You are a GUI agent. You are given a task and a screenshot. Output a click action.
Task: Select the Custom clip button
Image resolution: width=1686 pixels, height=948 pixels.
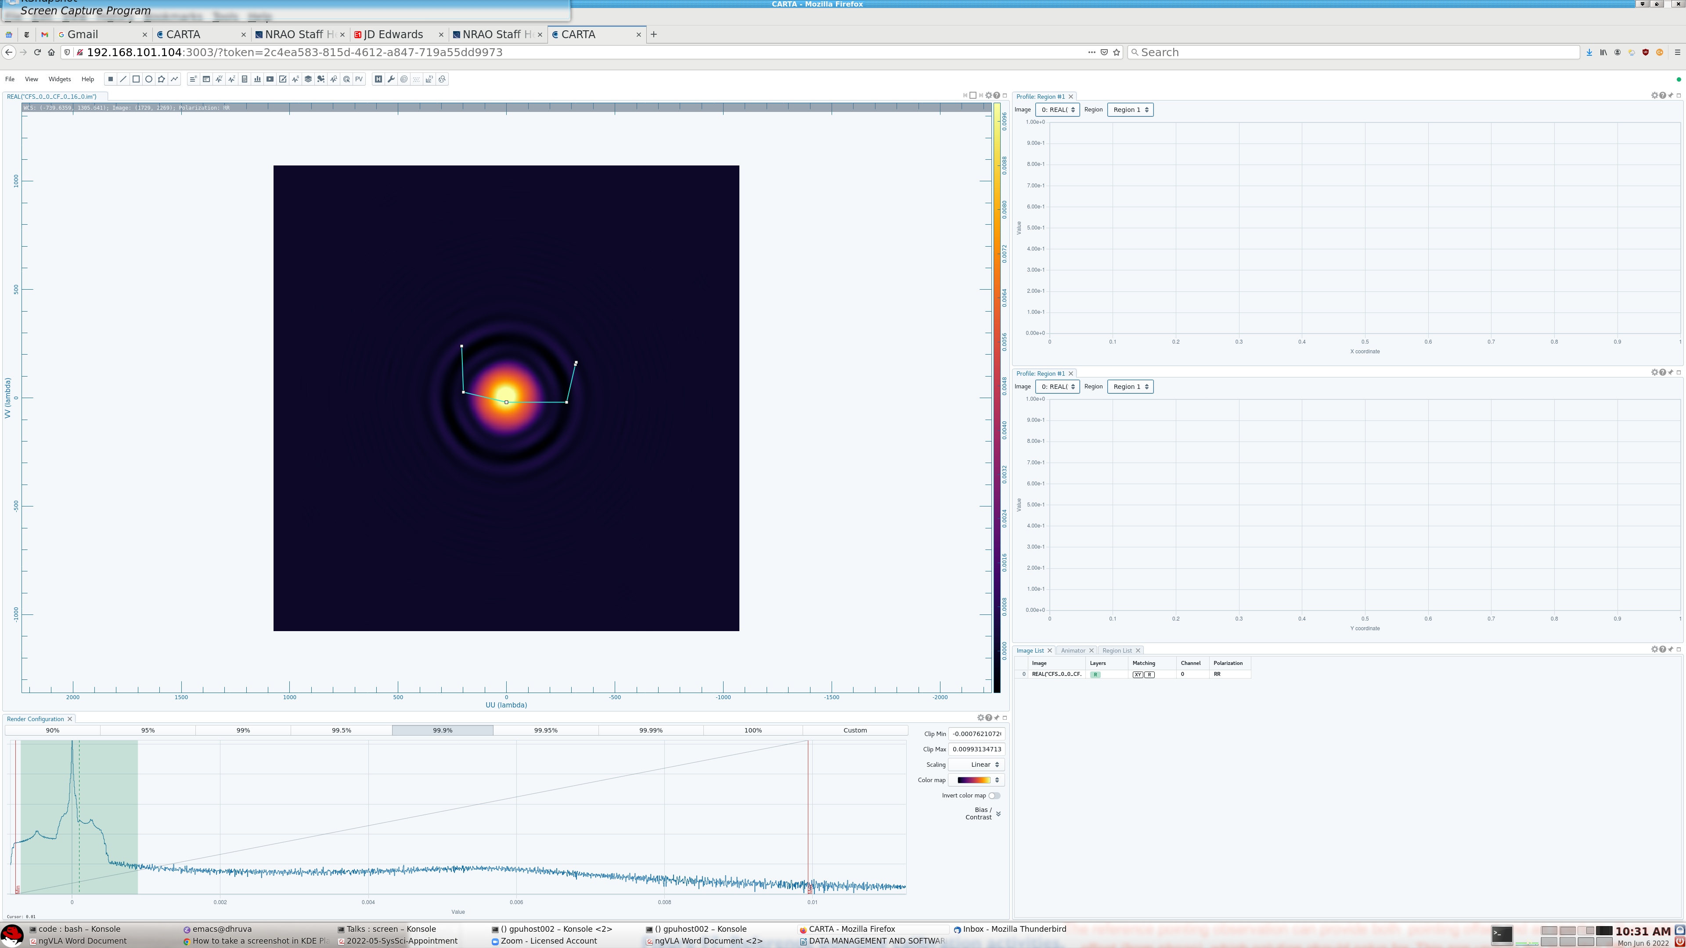(854, 730)
